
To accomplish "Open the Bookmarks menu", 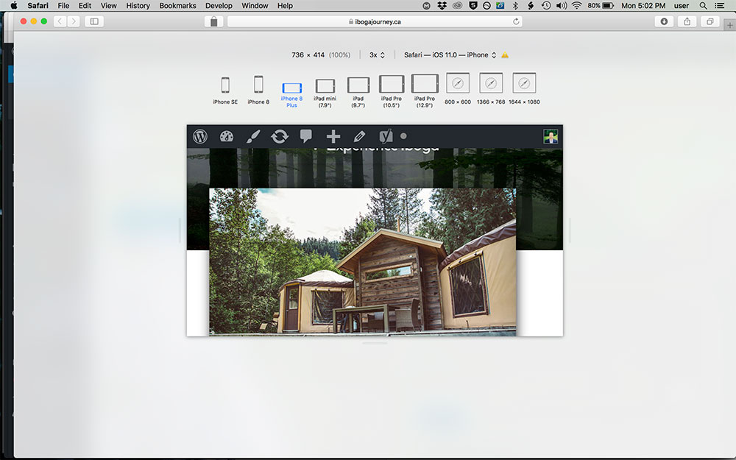I will [x=177, y=6].
